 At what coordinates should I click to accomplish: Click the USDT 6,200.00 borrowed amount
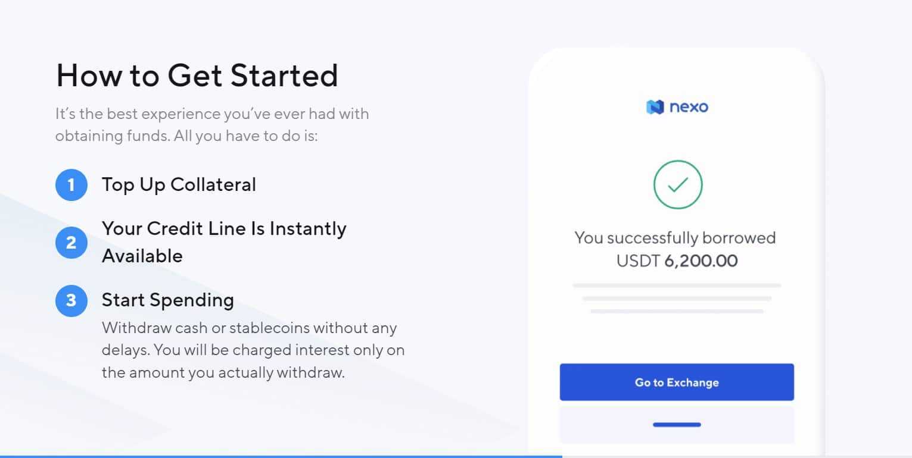[677, 261]
